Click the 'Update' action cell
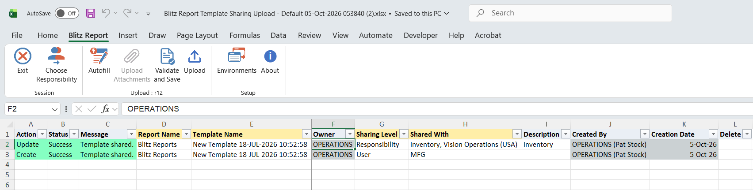753x190 pixels. (x=31, y=145)
